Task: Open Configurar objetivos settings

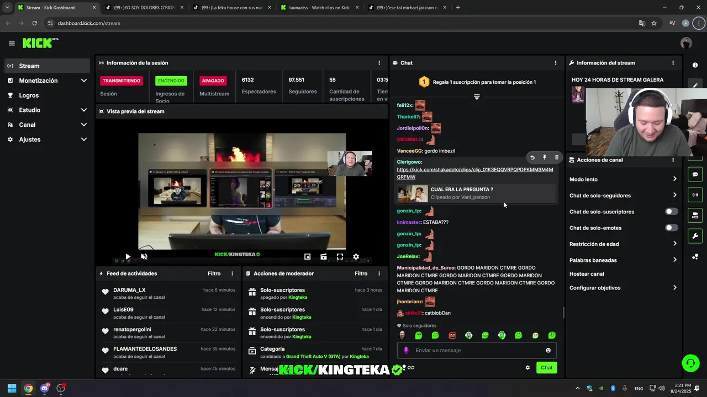Action: pos(623,288)
